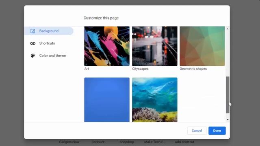
Task: Choose the underwater coral reef thumbnail
Action: coord(155,100)
